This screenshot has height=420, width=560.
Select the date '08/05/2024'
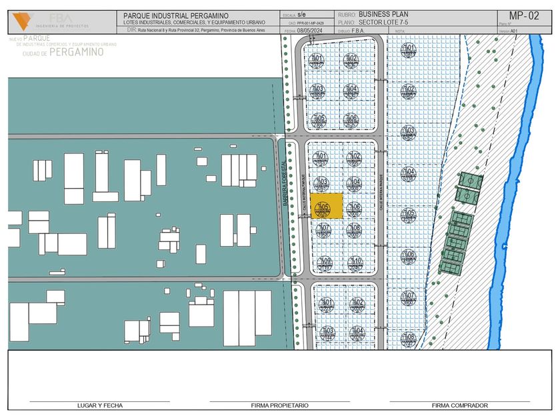(x=309, y=31)
